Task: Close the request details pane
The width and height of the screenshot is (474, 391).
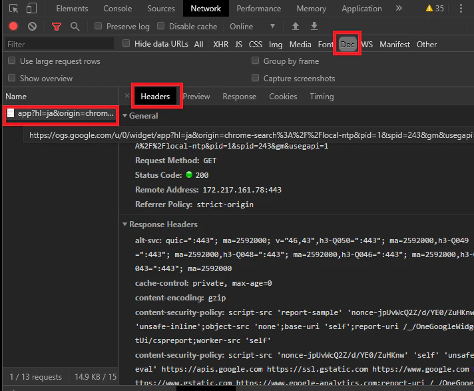Action: tap(127, 96)
